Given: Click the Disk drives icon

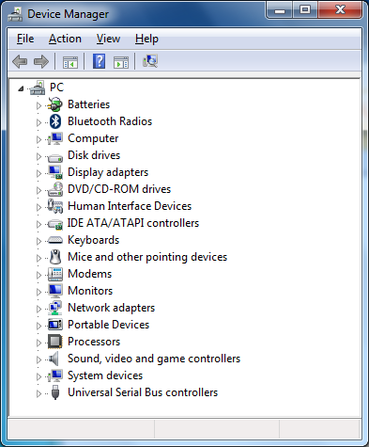Looking at the screenshot, I should [x=55, y=157].
